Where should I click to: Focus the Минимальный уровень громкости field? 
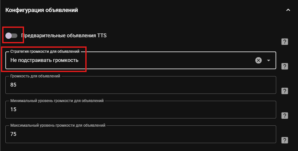click(x=141, y=110)
